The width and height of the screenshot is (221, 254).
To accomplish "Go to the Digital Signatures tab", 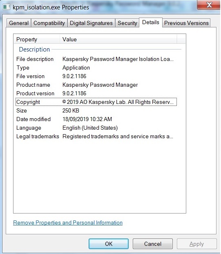I will tap(91, 23).
